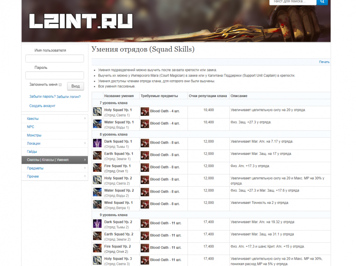Click the Holy Squad Ур. 1 skill icon
Viewport: 356px width, 266px height.
pos(97,112)
